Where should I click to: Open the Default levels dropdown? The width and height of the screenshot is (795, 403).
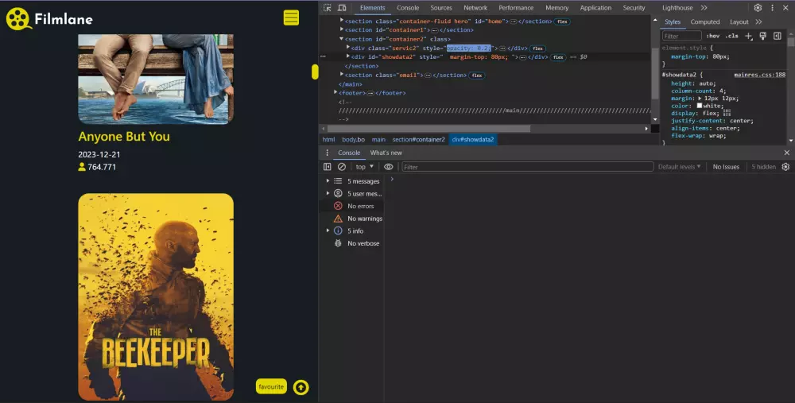(x=680, y=167)
